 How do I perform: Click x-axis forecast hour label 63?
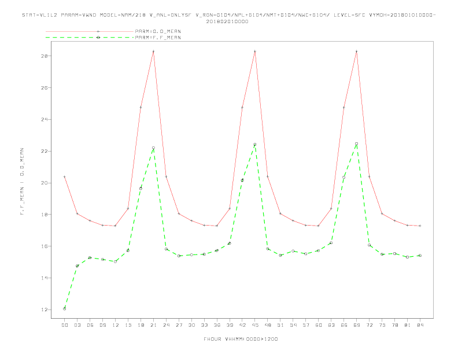click(331, 325)
